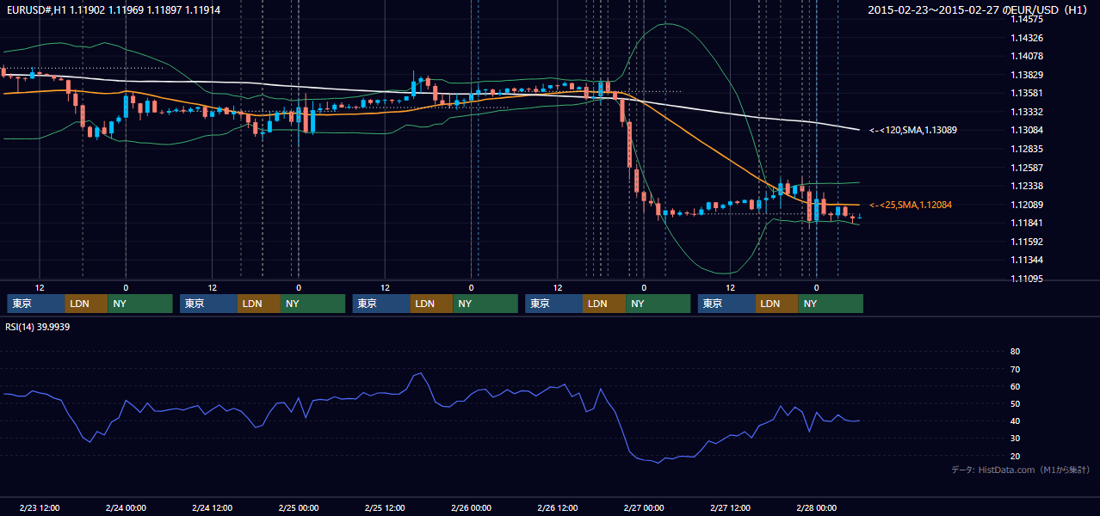Click price axis value 1.14575
Viewport: 1100px width, 516px height.
coord(1026,19)
